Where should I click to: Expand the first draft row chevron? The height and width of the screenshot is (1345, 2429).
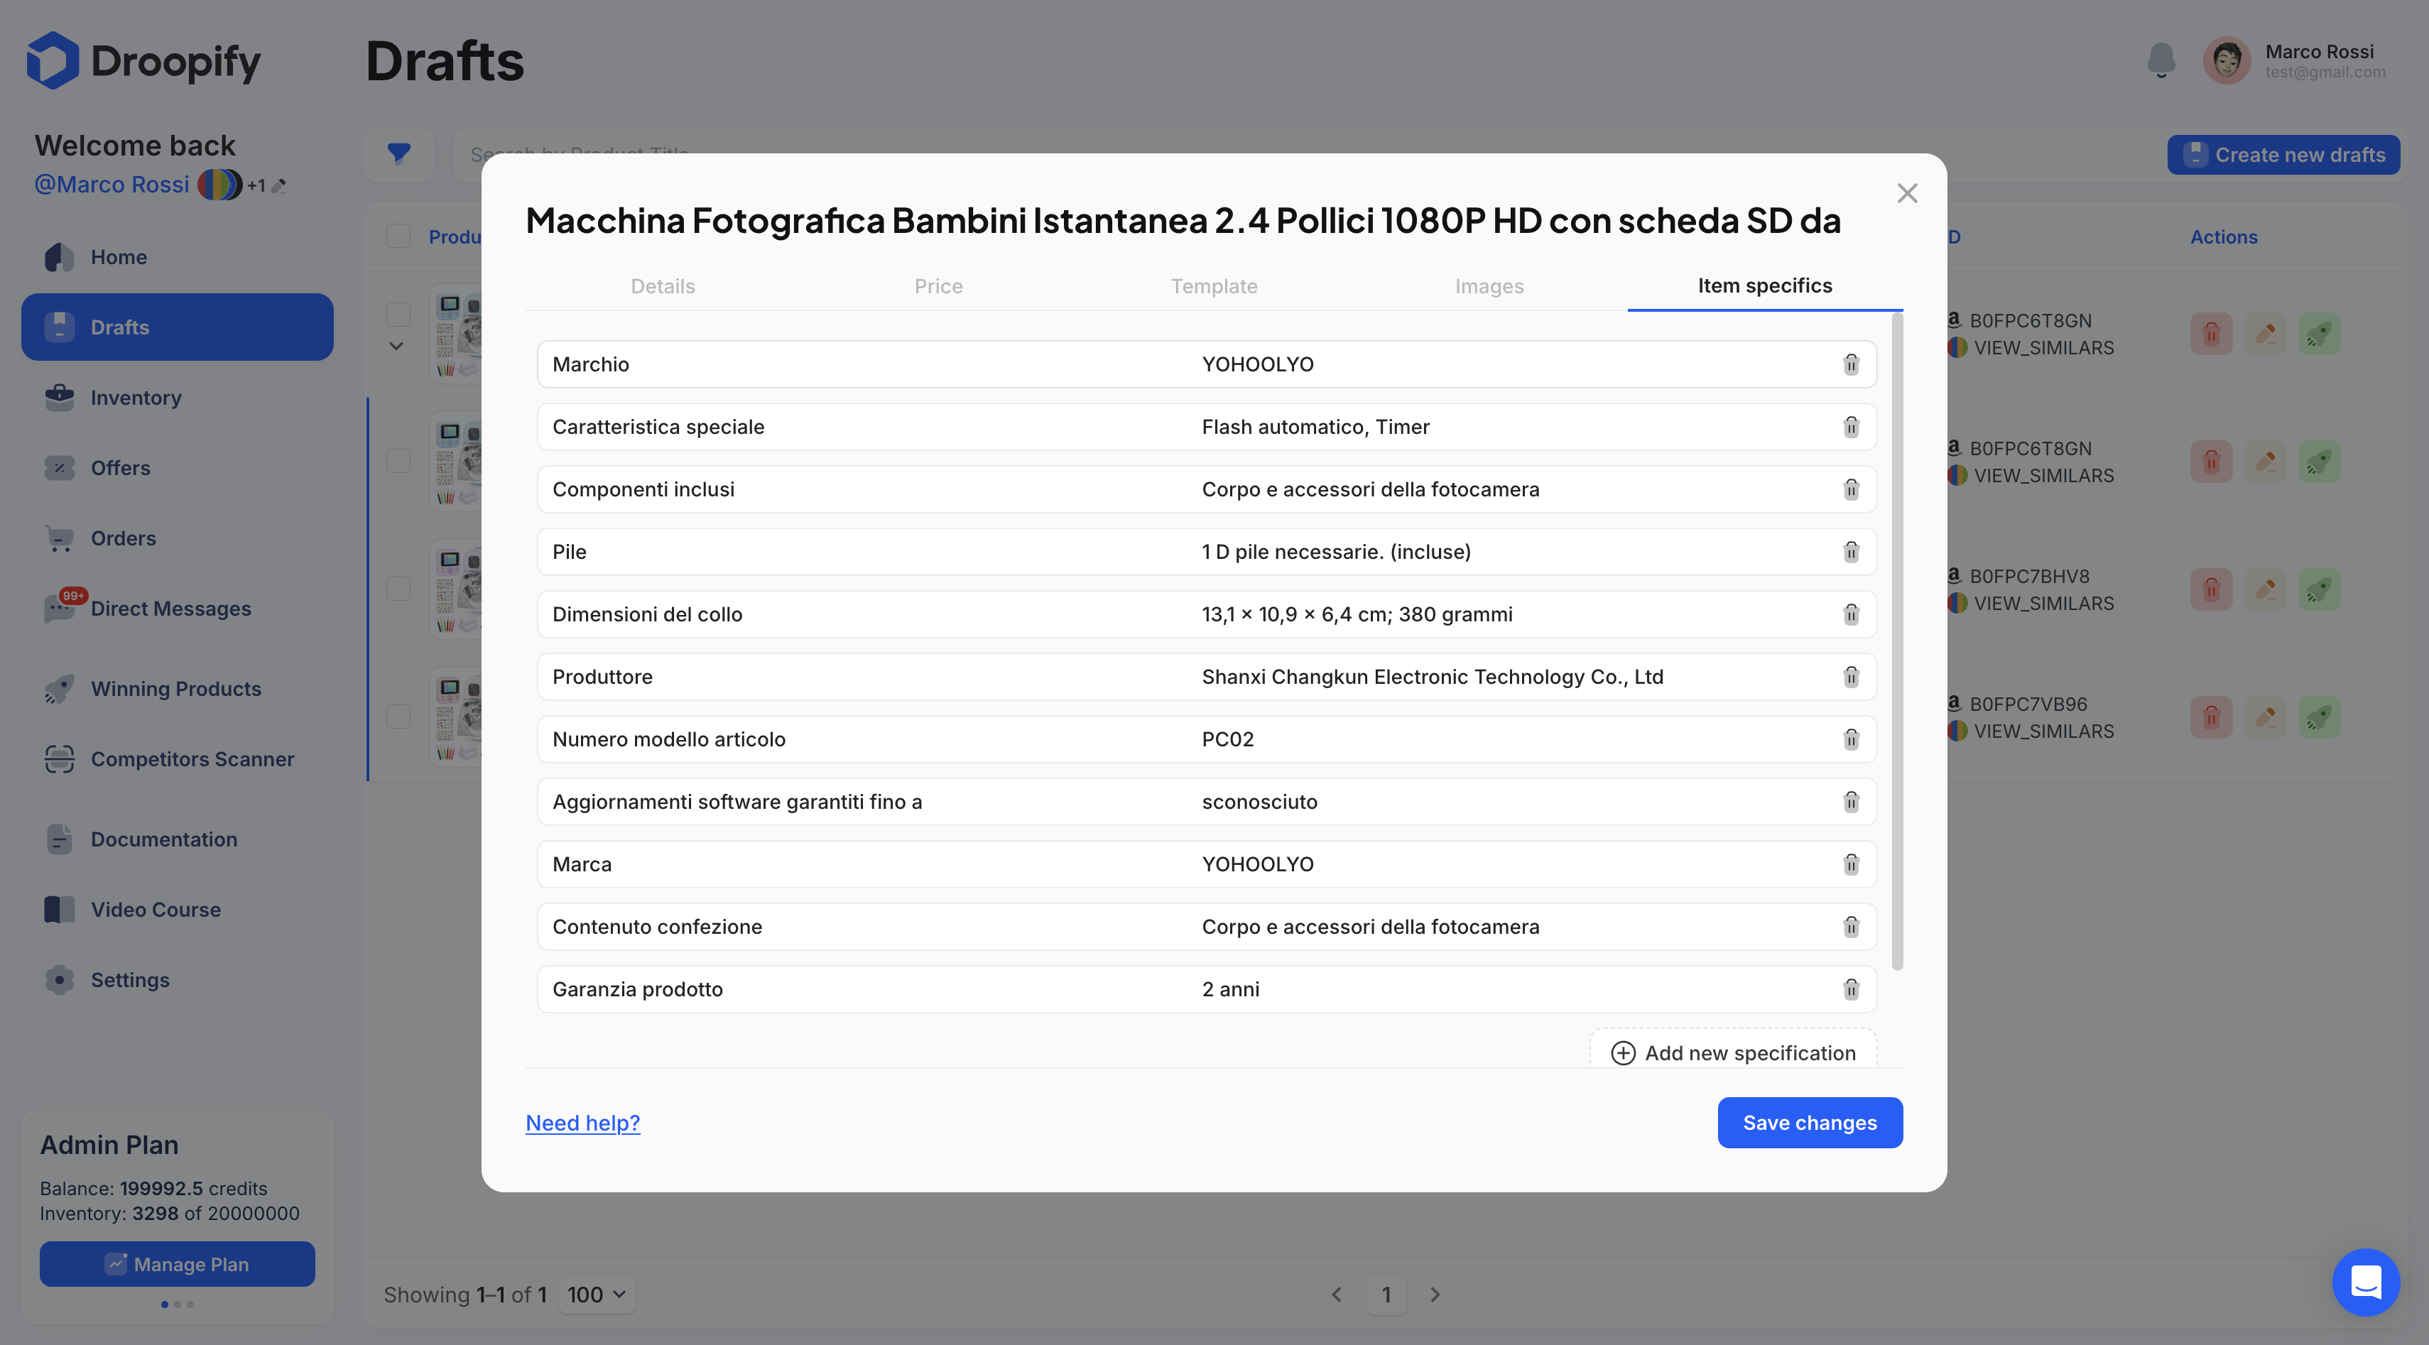pyautogui.click(x=396, y=346)
